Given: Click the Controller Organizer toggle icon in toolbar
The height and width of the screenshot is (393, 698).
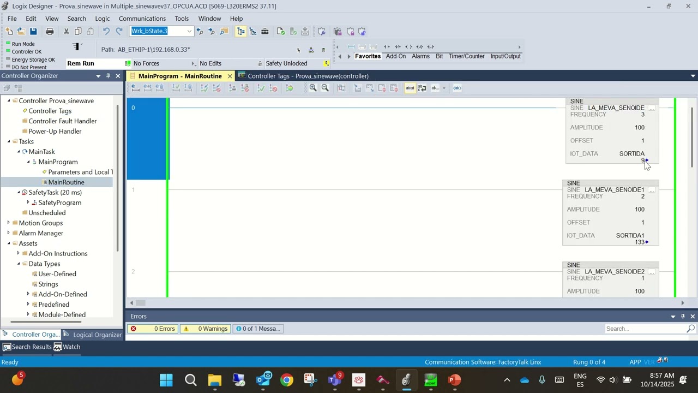Looking at the screenshot, I should (241, 31).
